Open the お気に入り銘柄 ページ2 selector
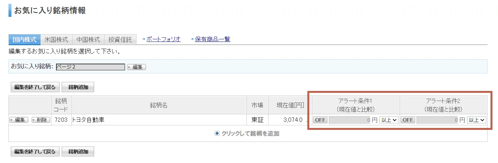Viewport: 498px width, 163px height. pos(90,67)
